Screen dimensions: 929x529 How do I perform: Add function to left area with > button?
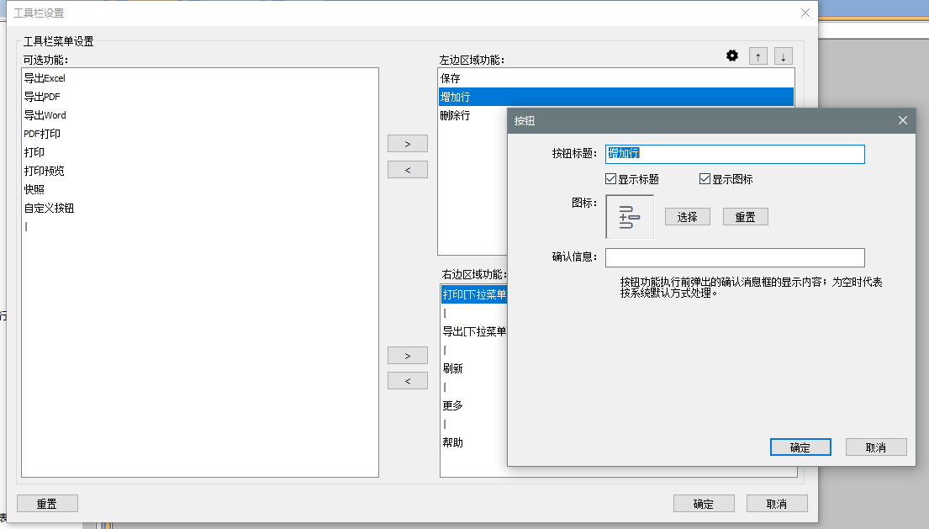408,144
